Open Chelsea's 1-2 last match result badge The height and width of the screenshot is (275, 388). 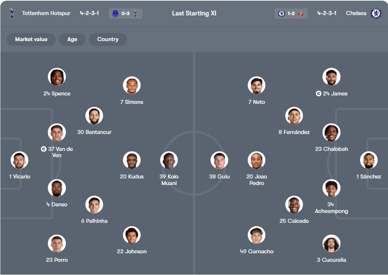[291, 14]
